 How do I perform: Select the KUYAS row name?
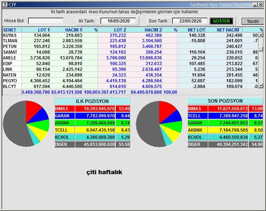coord(10,35)
